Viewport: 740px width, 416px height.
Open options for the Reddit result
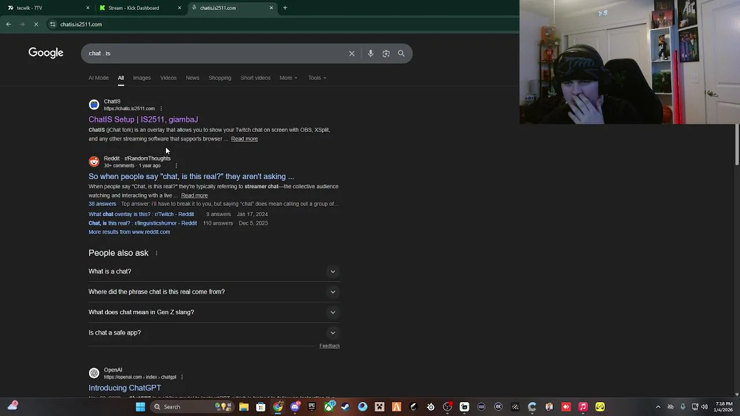tap(176, 166)
